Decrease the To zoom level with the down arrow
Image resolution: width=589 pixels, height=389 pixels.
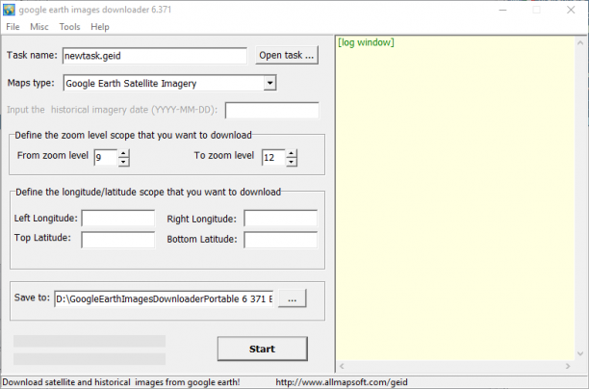pyautogui.click(x=291, y=162)
